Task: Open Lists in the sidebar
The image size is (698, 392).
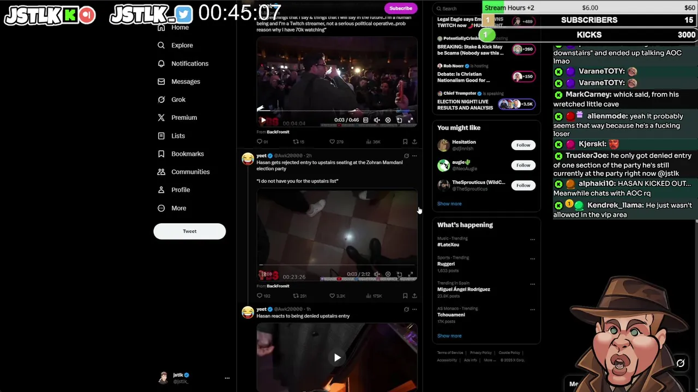Action: pyautogui.click(x=171, y=136)
